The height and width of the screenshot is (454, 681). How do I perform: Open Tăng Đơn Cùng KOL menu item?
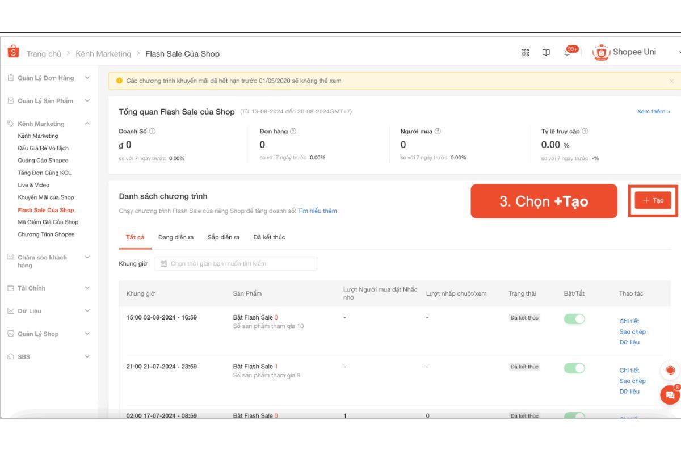click(44, 173)
